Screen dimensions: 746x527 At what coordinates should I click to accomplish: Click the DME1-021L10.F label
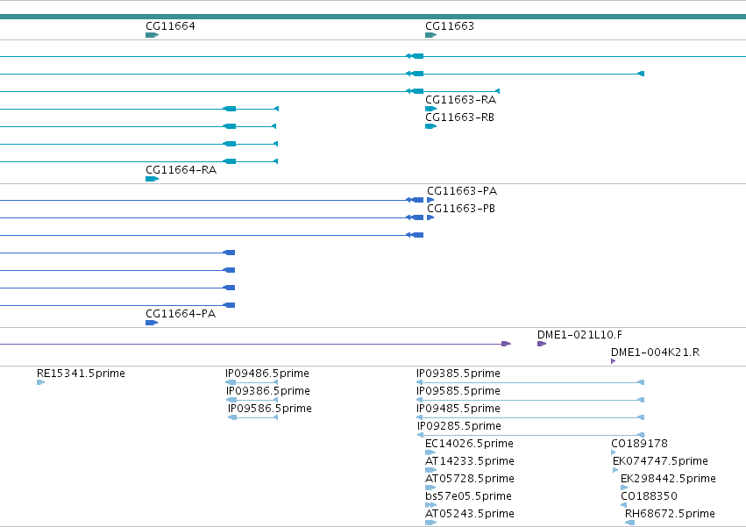[579, 335]
